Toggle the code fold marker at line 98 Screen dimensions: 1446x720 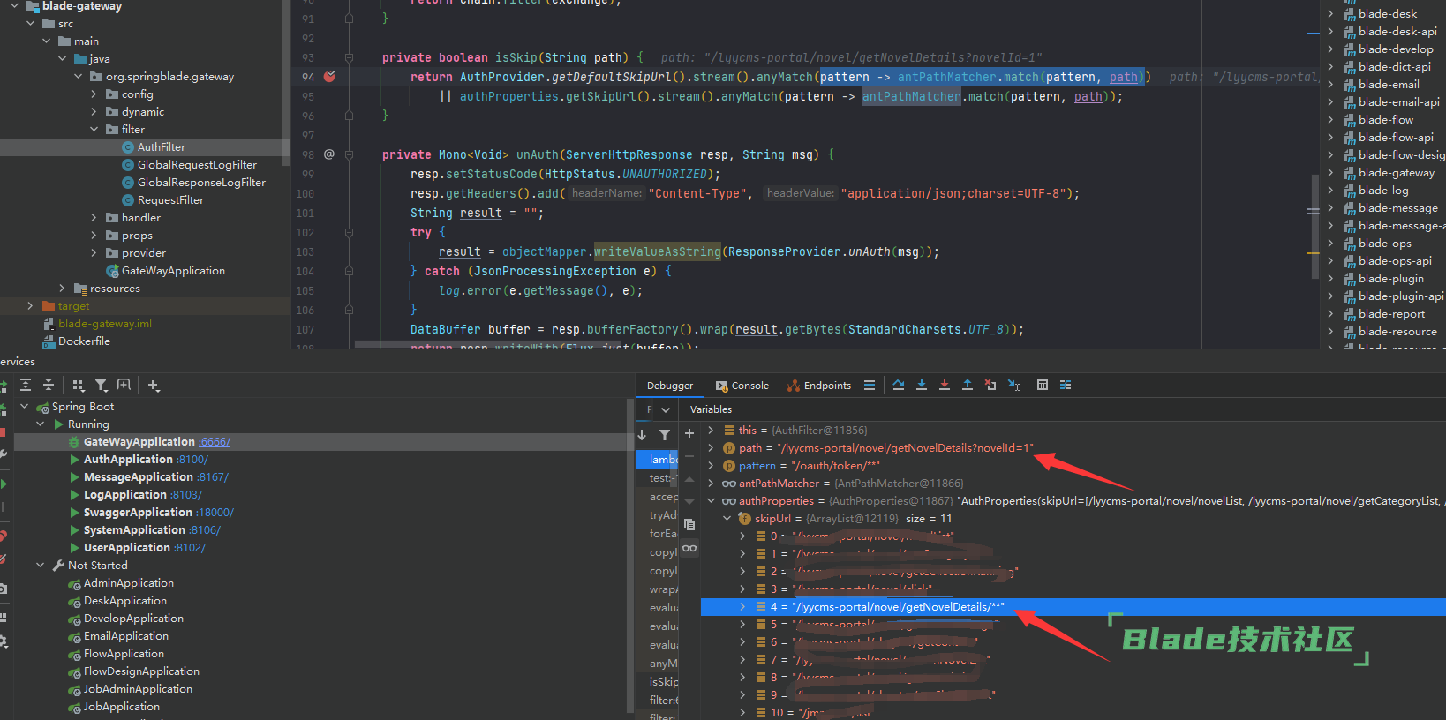349,154
